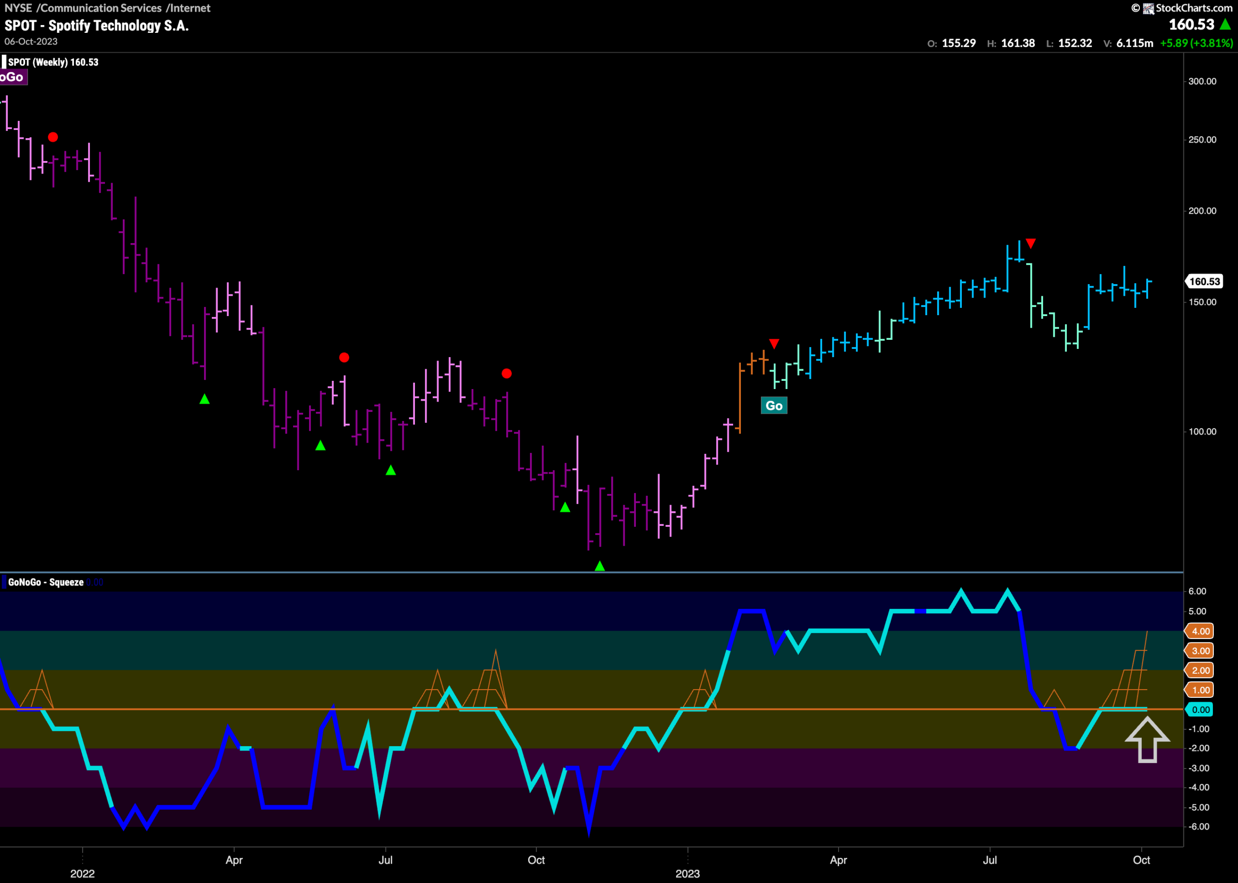The image size is (1238, 883).
Task: Click the open value 155.29
Action: click(958, 43)
